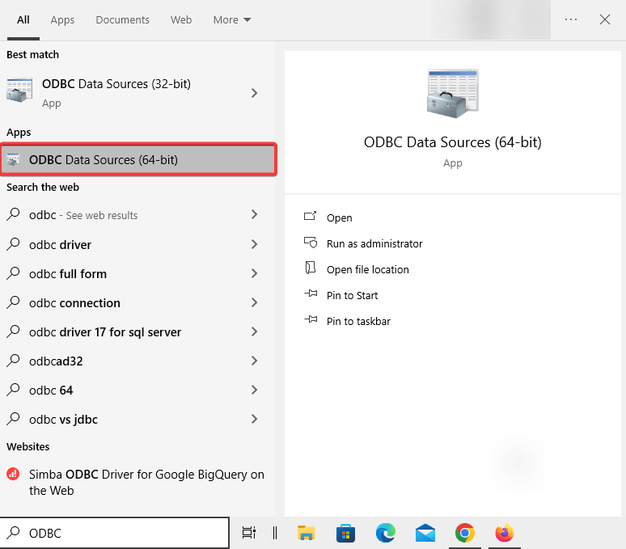626x549 pixels.
Task: Launch Google Chrome from the taskbar
Action: point(465,533)
